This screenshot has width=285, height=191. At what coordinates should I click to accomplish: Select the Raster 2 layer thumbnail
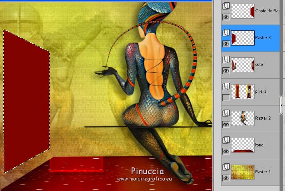pyautogui.click(x=243, y=118)
